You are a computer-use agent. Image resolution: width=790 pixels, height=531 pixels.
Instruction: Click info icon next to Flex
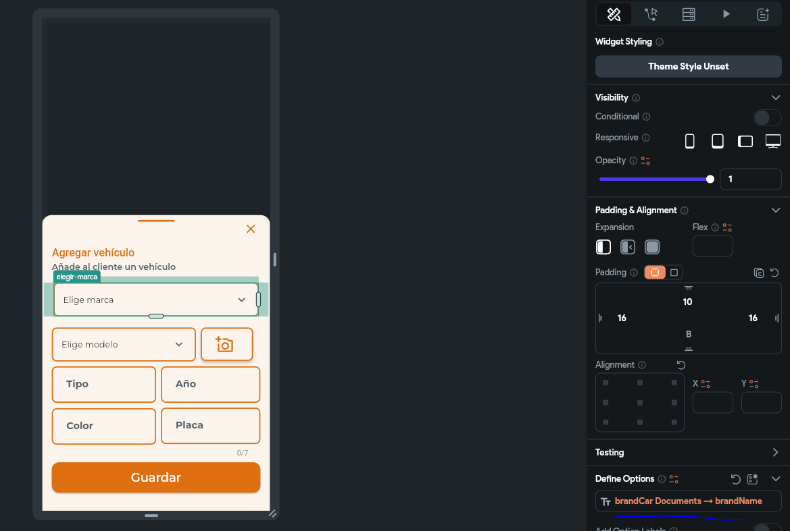pyautogui.click(x=715, y=227)
